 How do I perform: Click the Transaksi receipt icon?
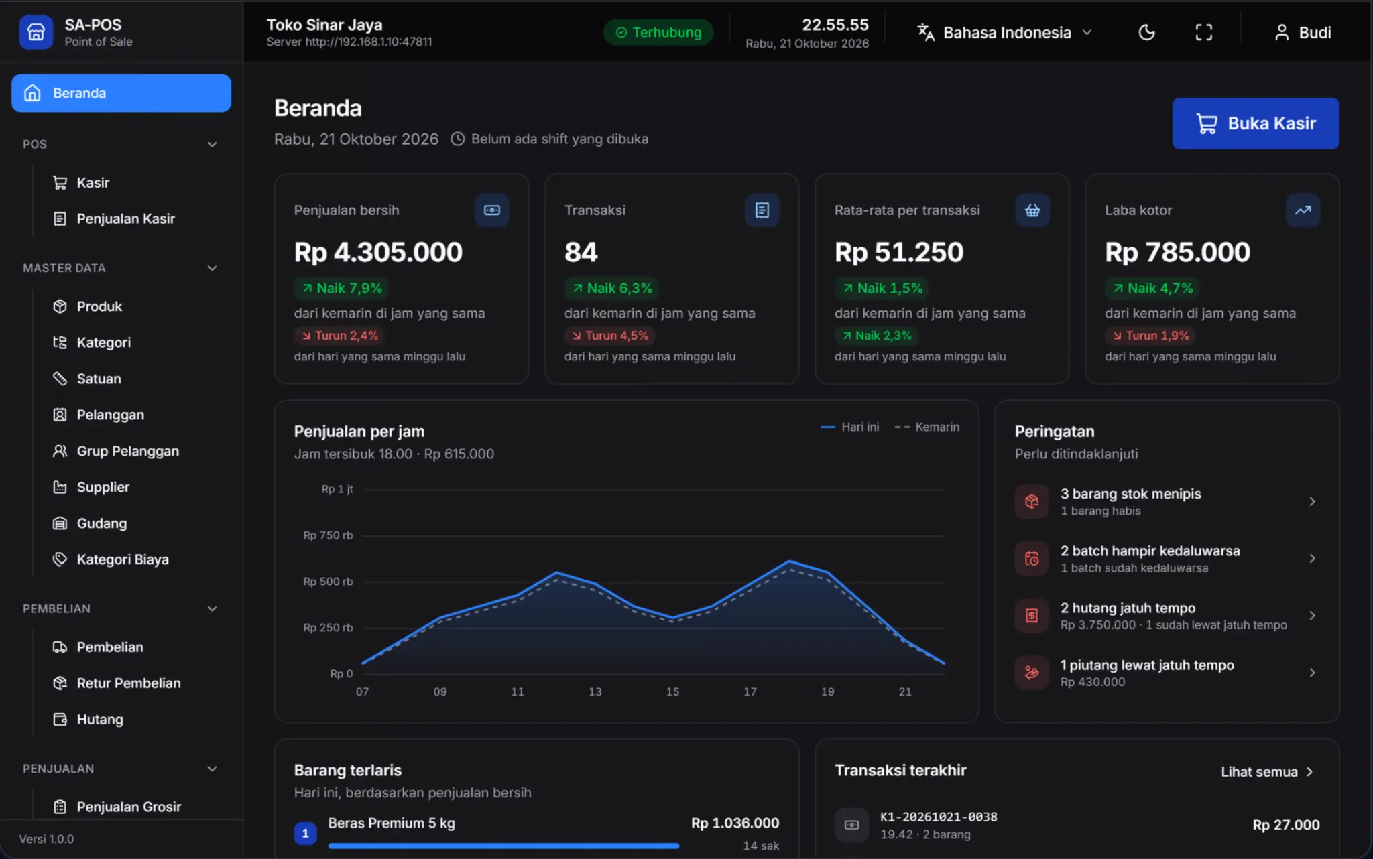point(762,210)
